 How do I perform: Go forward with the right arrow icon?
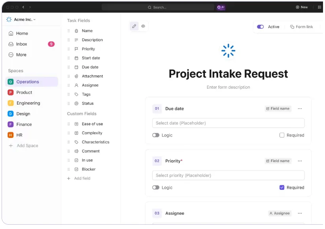coord(30,7)
